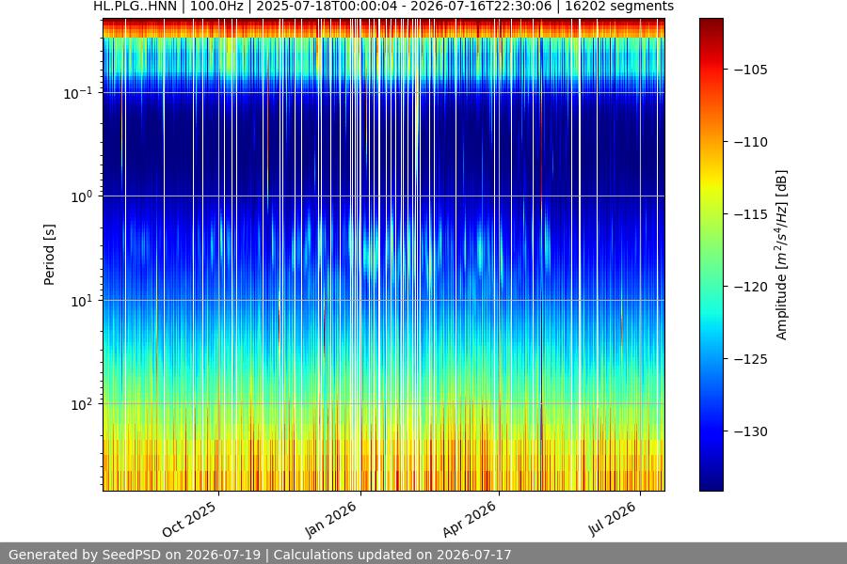Screen dimensions: 847x564
Task: Click the −120 colorbar tick label
Action: (x=751, y=287)
